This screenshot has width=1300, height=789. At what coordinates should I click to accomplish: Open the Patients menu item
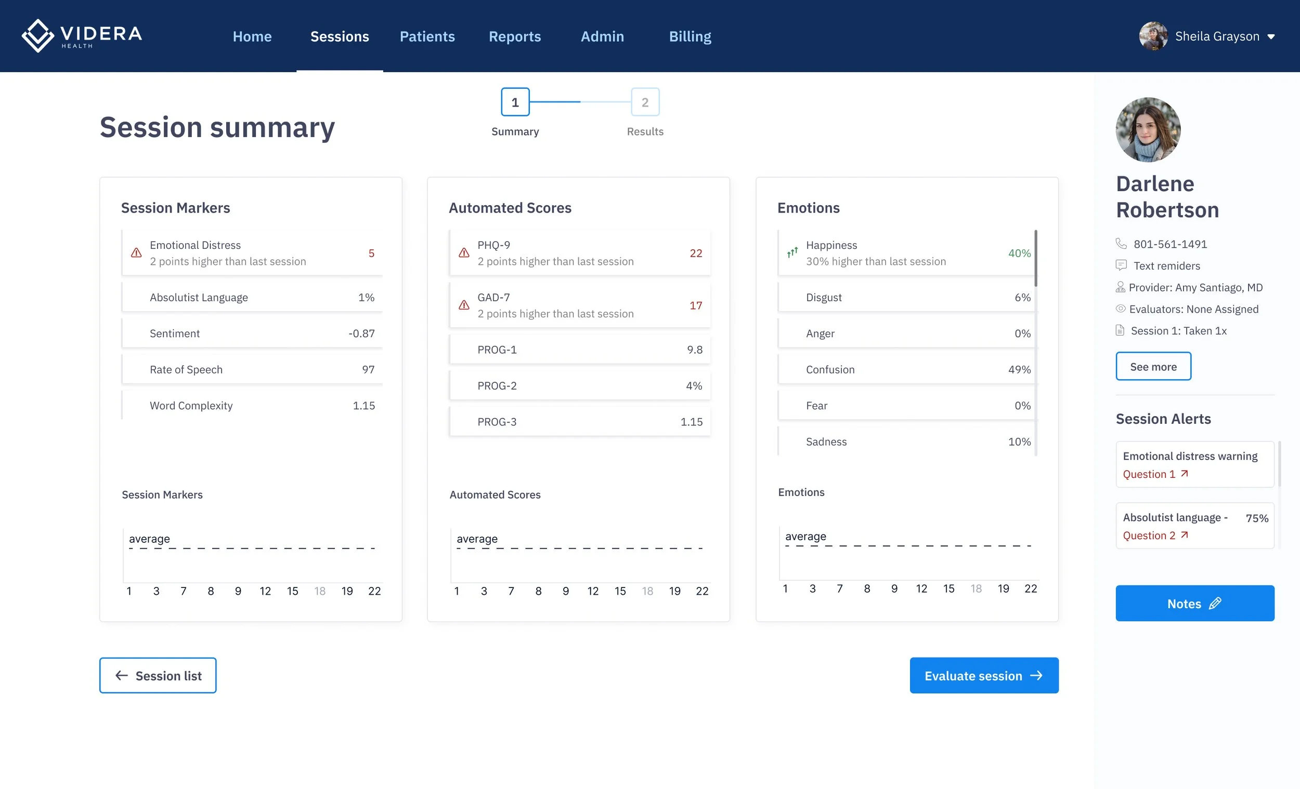pos(427,36)
